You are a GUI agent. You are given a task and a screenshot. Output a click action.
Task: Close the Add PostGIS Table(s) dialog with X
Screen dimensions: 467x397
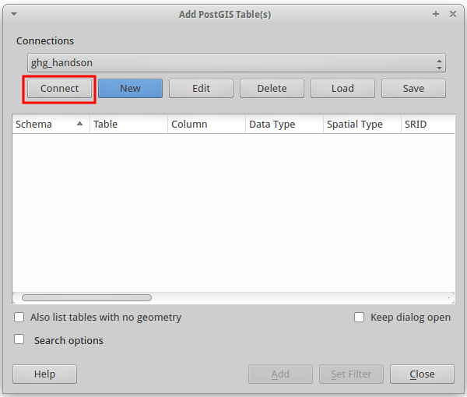453,14
